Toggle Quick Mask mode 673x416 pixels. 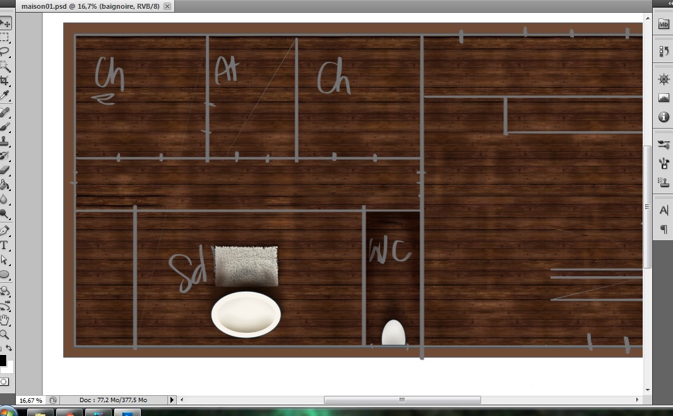click(4, 381)
